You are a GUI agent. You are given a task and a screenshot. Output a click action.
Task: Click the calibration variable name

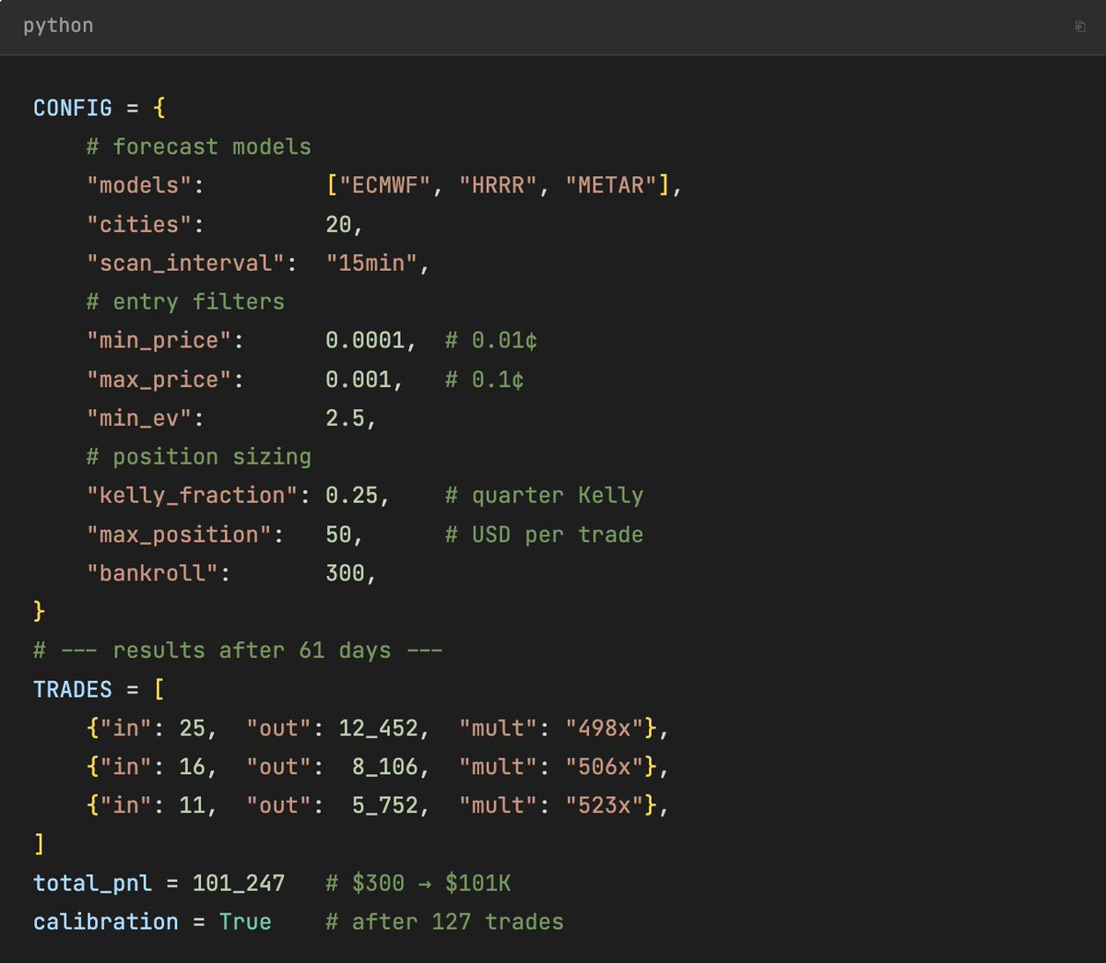point(106,922)
